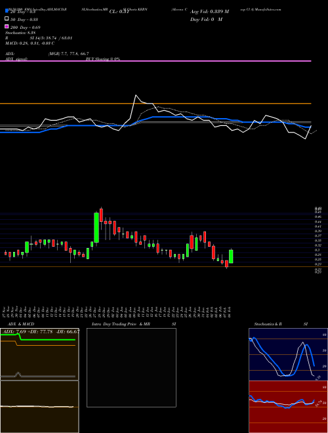Click the 'BUY Slowing @ 0%' signal text
This screenshot has width=328, height=433.
pyautogui.click(x=103, y=59)
